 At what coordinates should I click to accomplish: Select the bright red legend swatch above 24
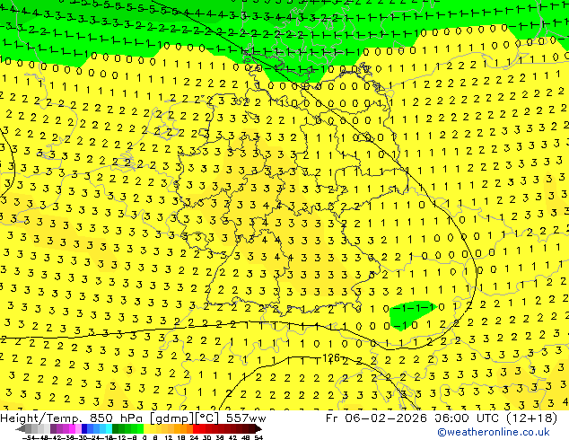[x=196, y=428]
